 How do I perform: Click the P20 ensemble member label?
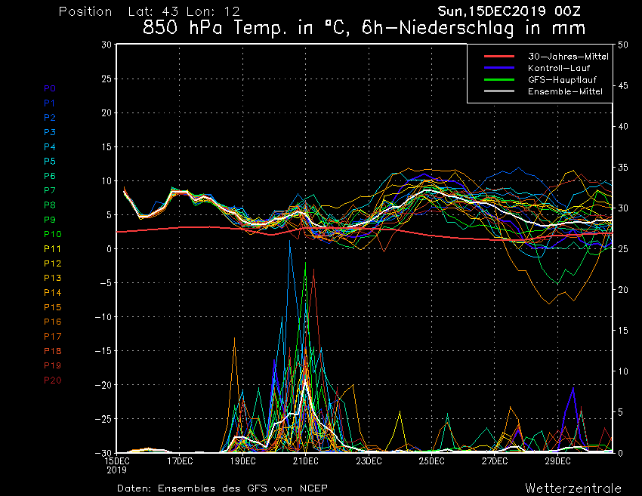coord(52,380)
